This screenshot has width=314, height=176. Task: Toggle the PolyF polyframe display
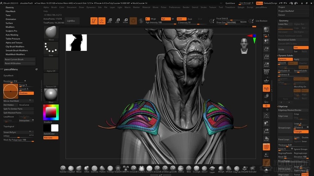266,147
